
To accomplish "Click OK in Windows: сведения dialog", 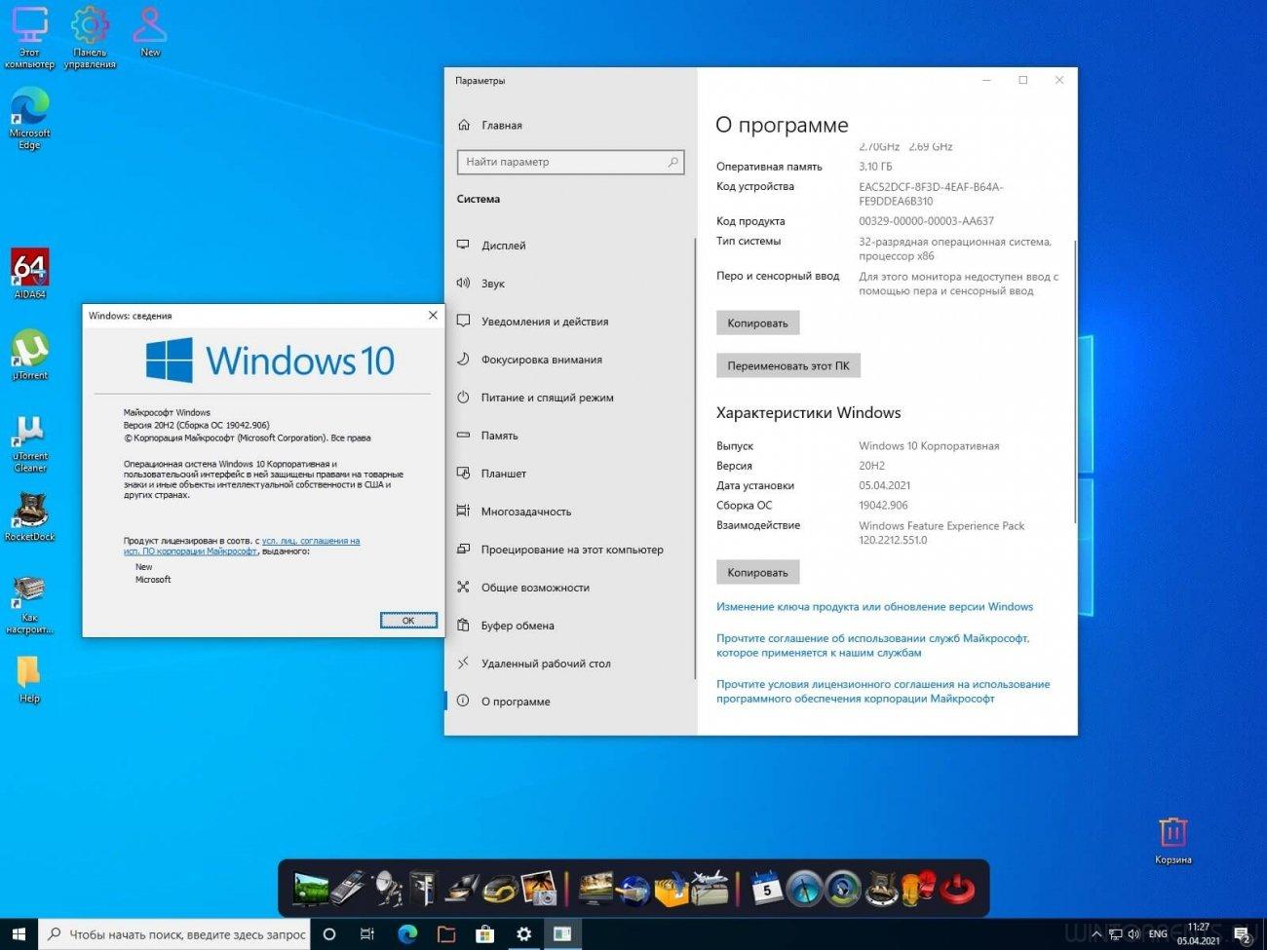I will click(x=408, y=621).
